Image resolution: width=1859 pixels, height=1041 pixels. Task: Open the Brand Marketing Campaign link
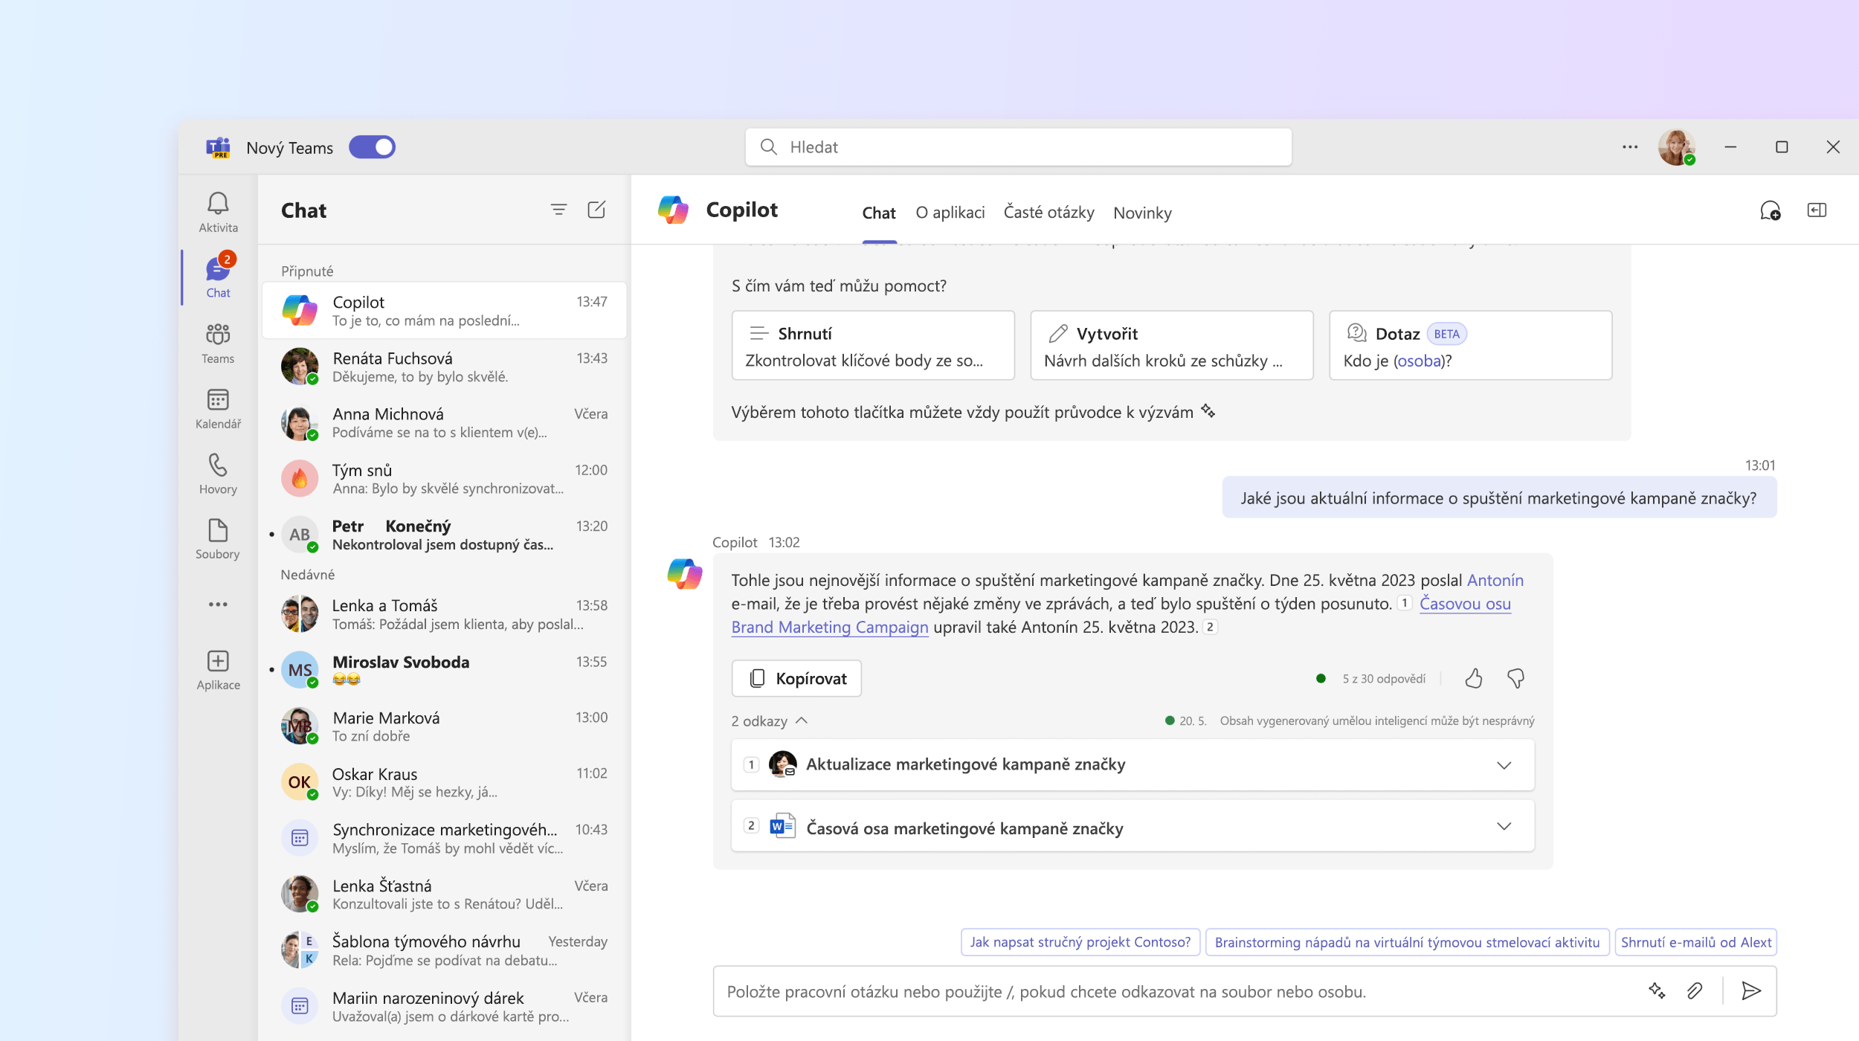830,627
